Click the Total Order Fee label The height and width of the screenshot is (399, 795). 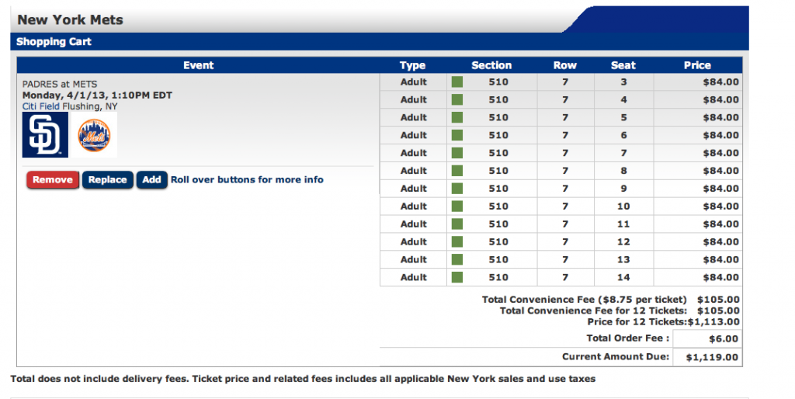[627, 338]
